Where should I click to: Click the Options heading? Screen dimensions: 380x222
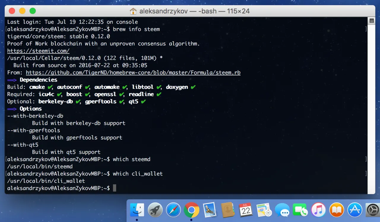point(31,109)
